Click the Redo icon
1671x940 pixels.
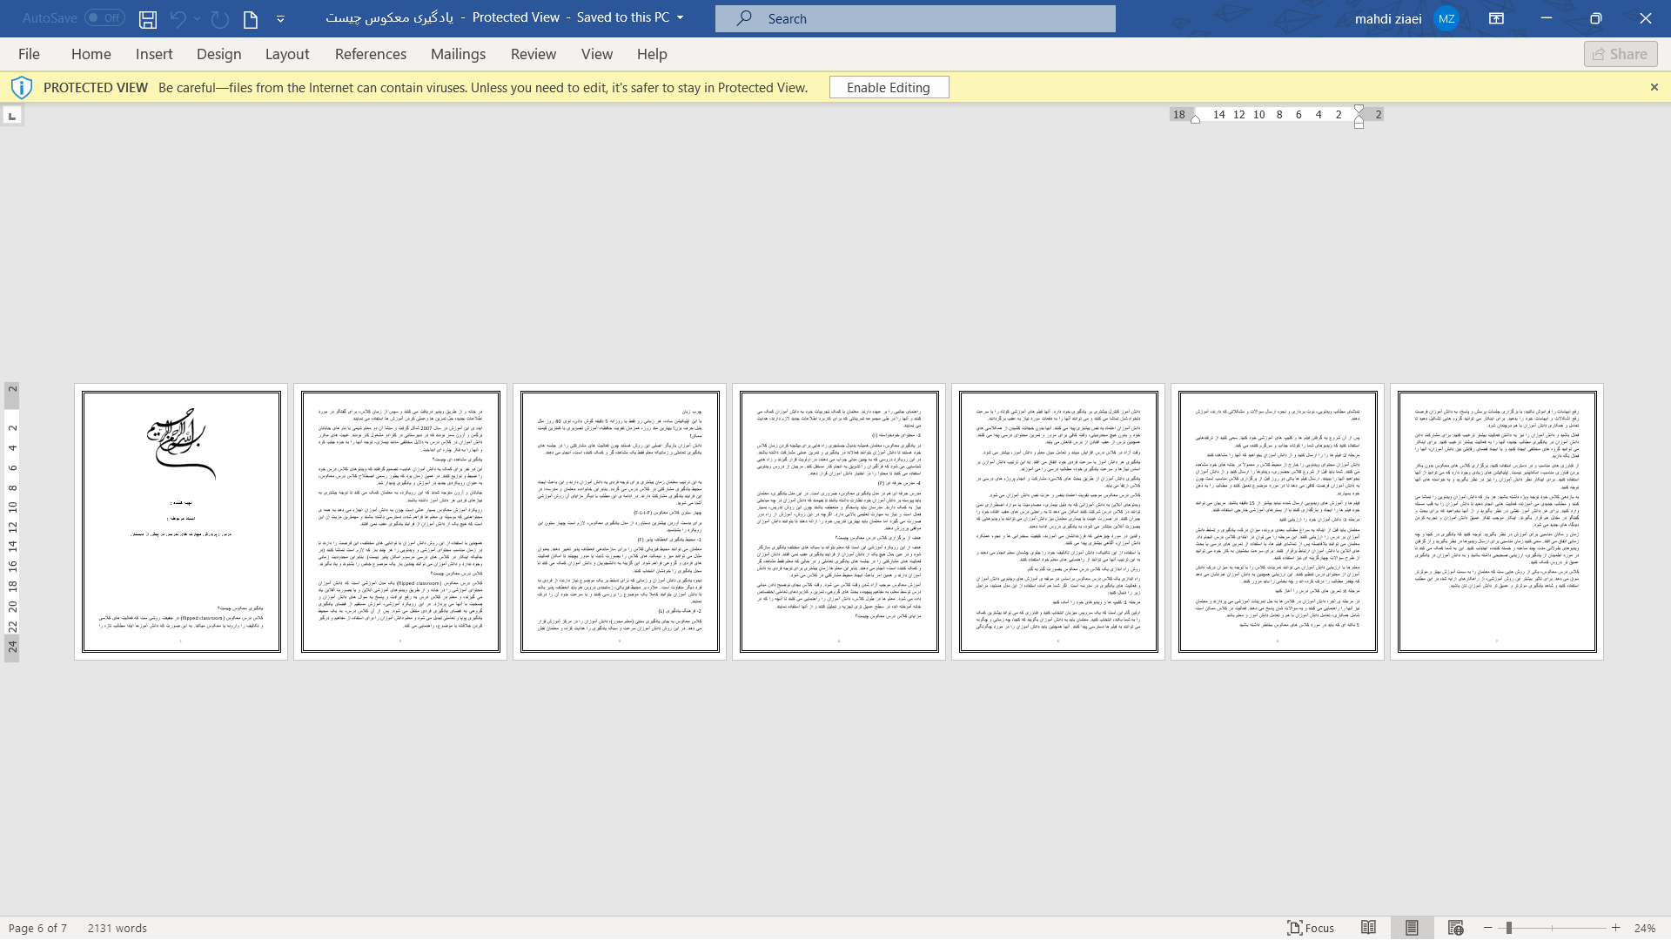click(218, 17)
